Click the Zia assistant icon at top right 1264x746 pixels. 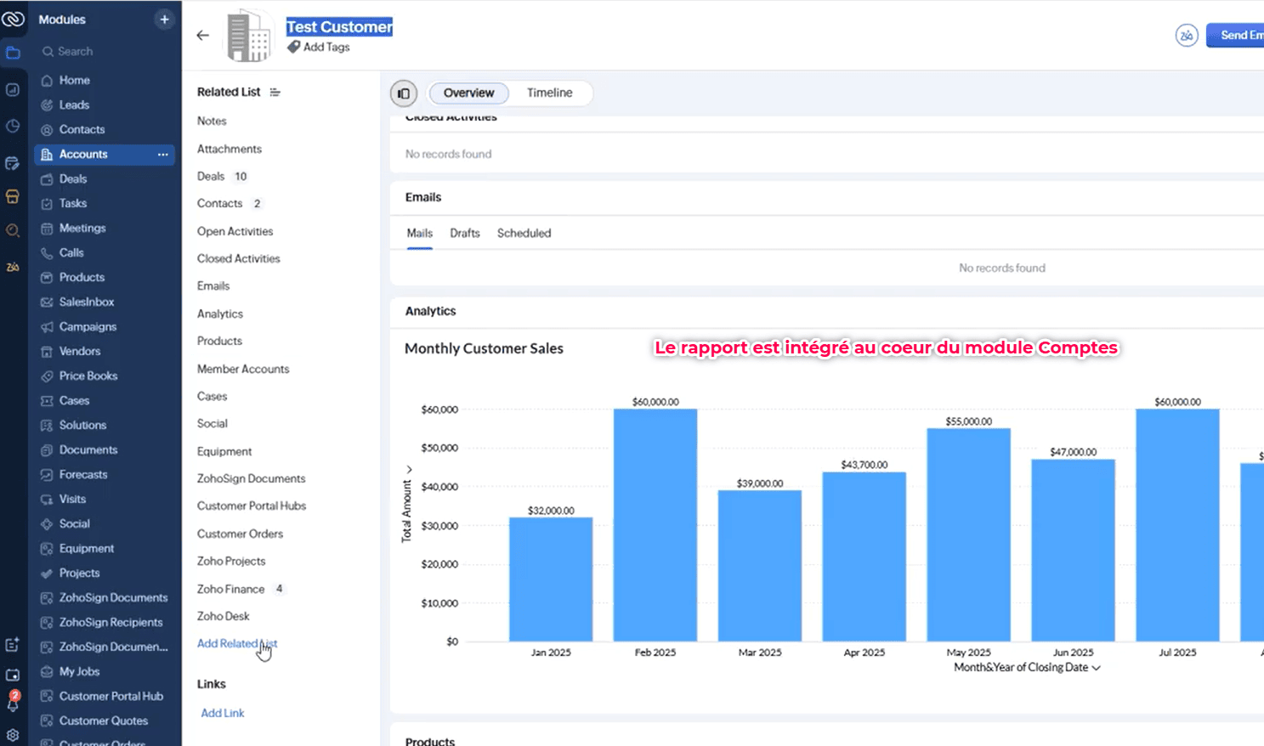click(x=1186, y=36)
